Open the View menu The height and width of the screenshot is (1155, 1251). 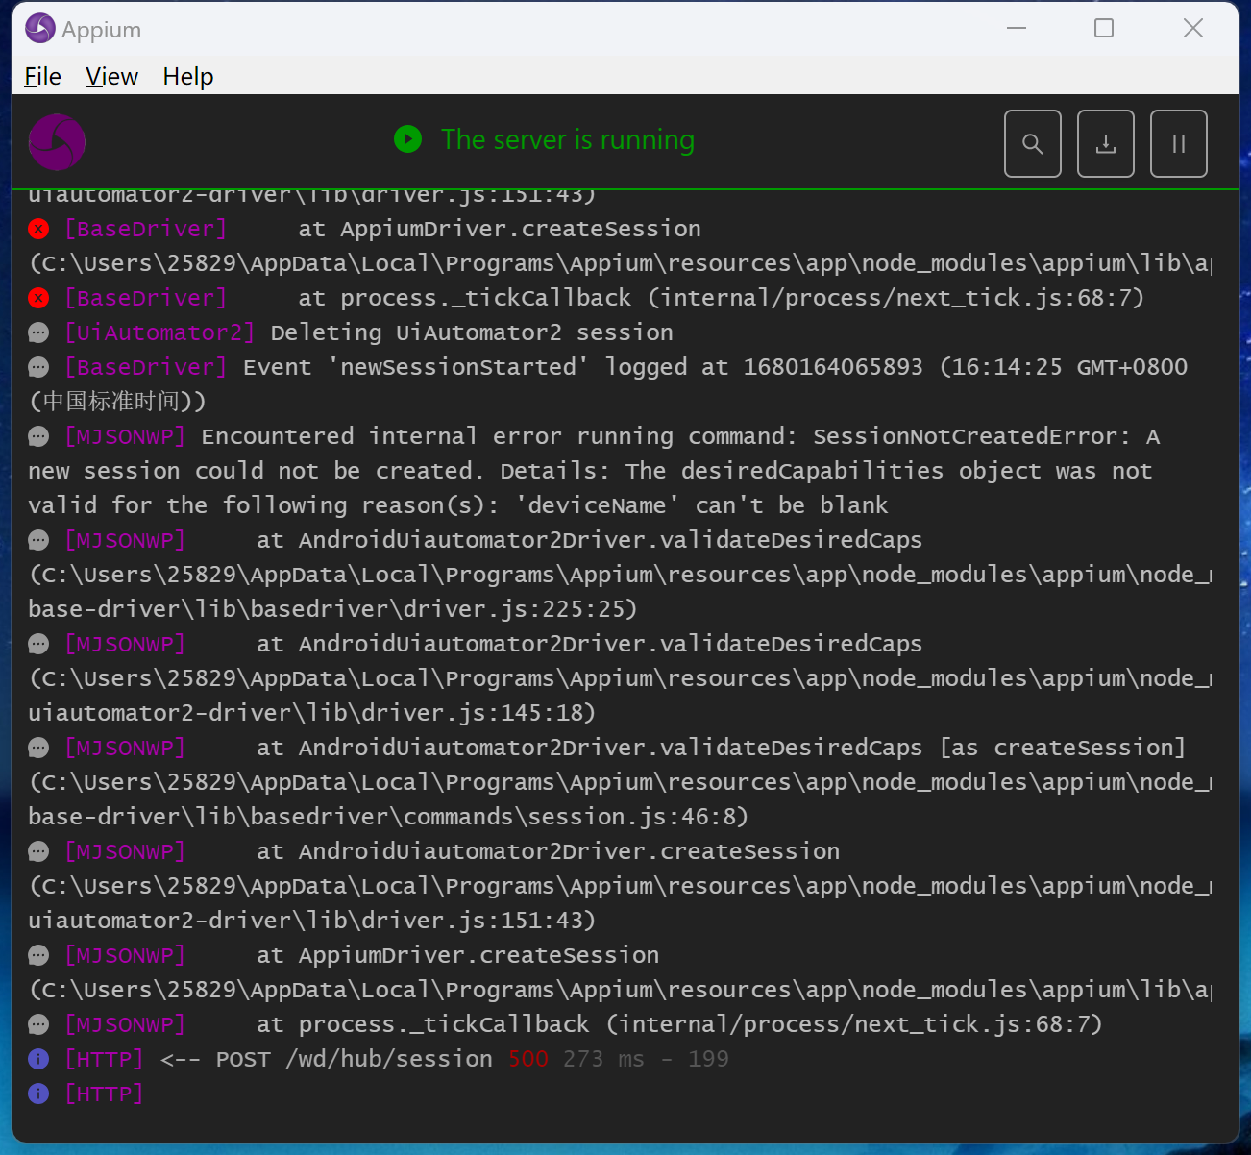tap(111, 77)
